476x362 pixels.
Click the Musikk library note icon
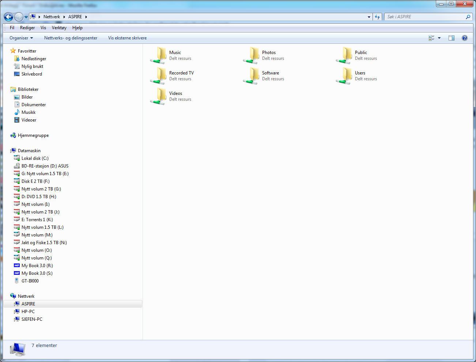17,112
